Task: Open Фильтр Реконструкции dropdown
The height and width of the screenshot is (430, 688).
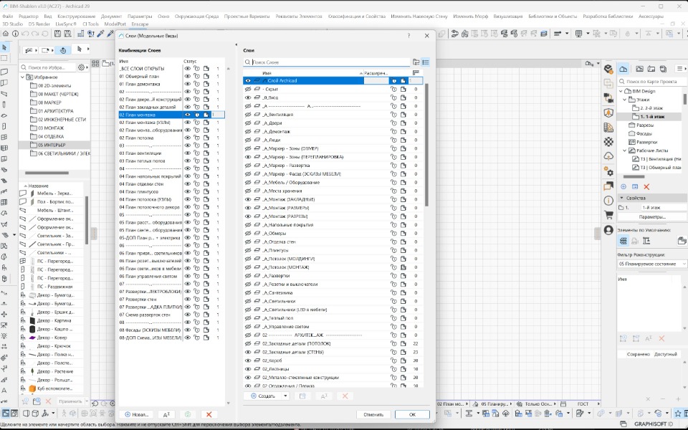Action: 651,264
